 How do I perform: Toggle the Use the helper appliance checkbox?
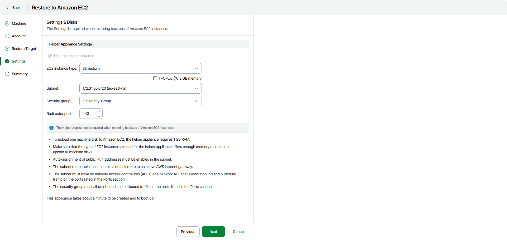50,56
